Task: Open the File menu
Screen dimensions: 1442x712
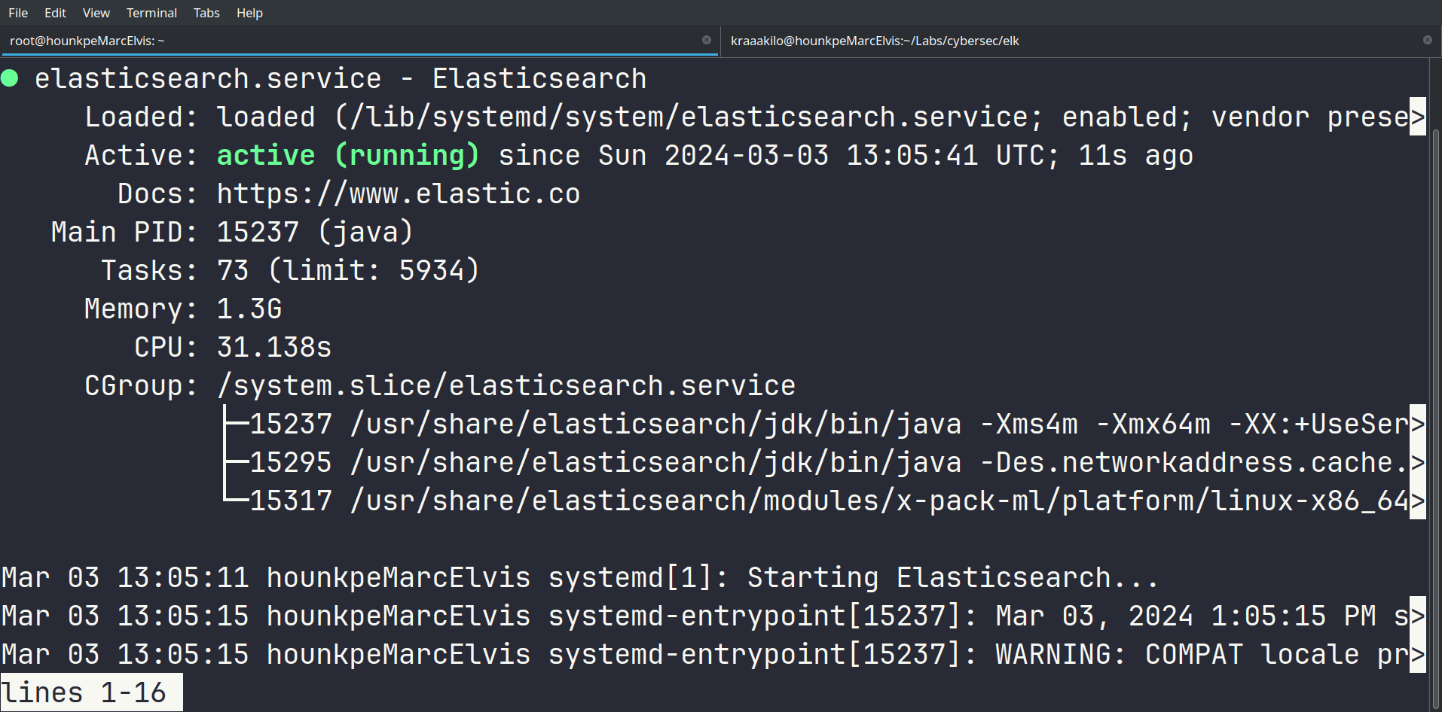Action: pos(18,13)
